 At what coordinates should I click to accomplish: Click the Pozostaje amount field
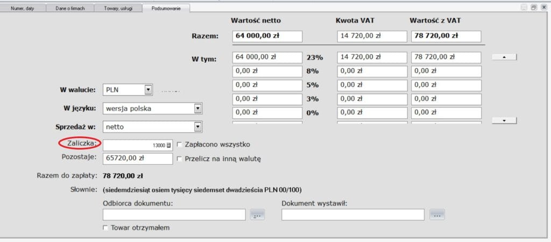[x=137, y=159]
